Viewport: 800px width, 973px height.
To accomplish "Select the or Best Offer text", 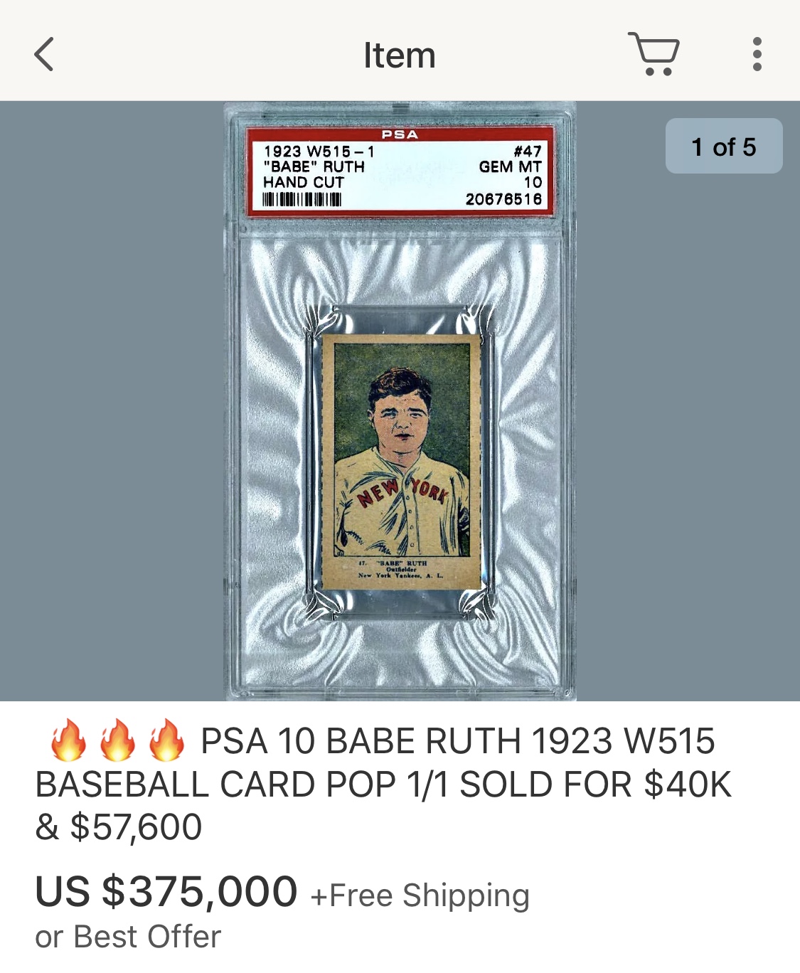I will [x=128, y=936].
